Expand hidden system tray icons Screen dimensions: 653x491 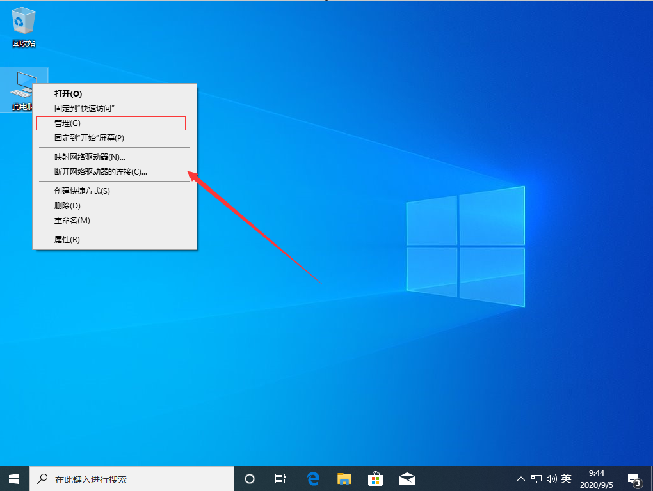[520, 478]
